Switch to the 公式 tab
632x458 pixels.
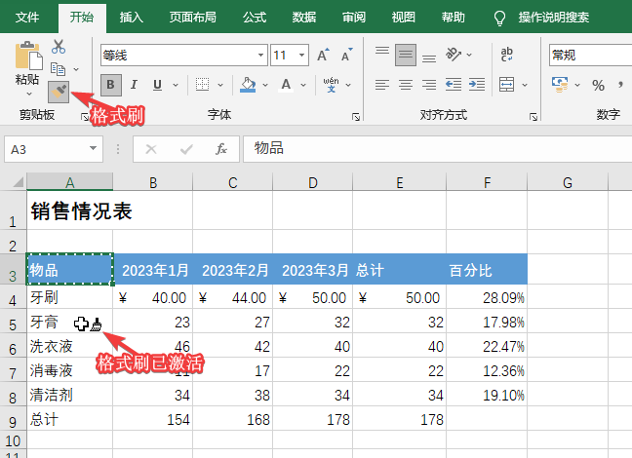[x=255, y=17]
